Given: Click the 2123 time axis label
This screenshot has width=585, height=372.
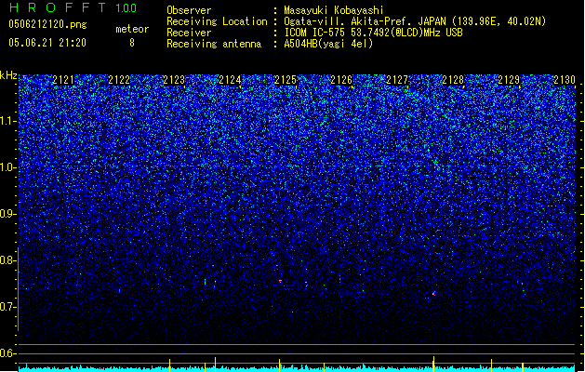Looking at the screenshot, I should (174, 80).
